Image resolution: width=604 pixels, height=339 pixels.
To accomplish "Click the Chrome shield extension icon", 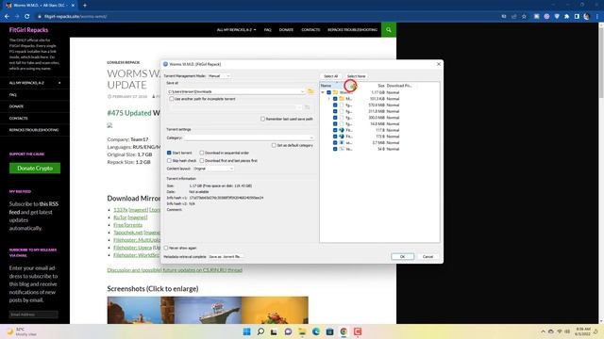I will (557, 17).
